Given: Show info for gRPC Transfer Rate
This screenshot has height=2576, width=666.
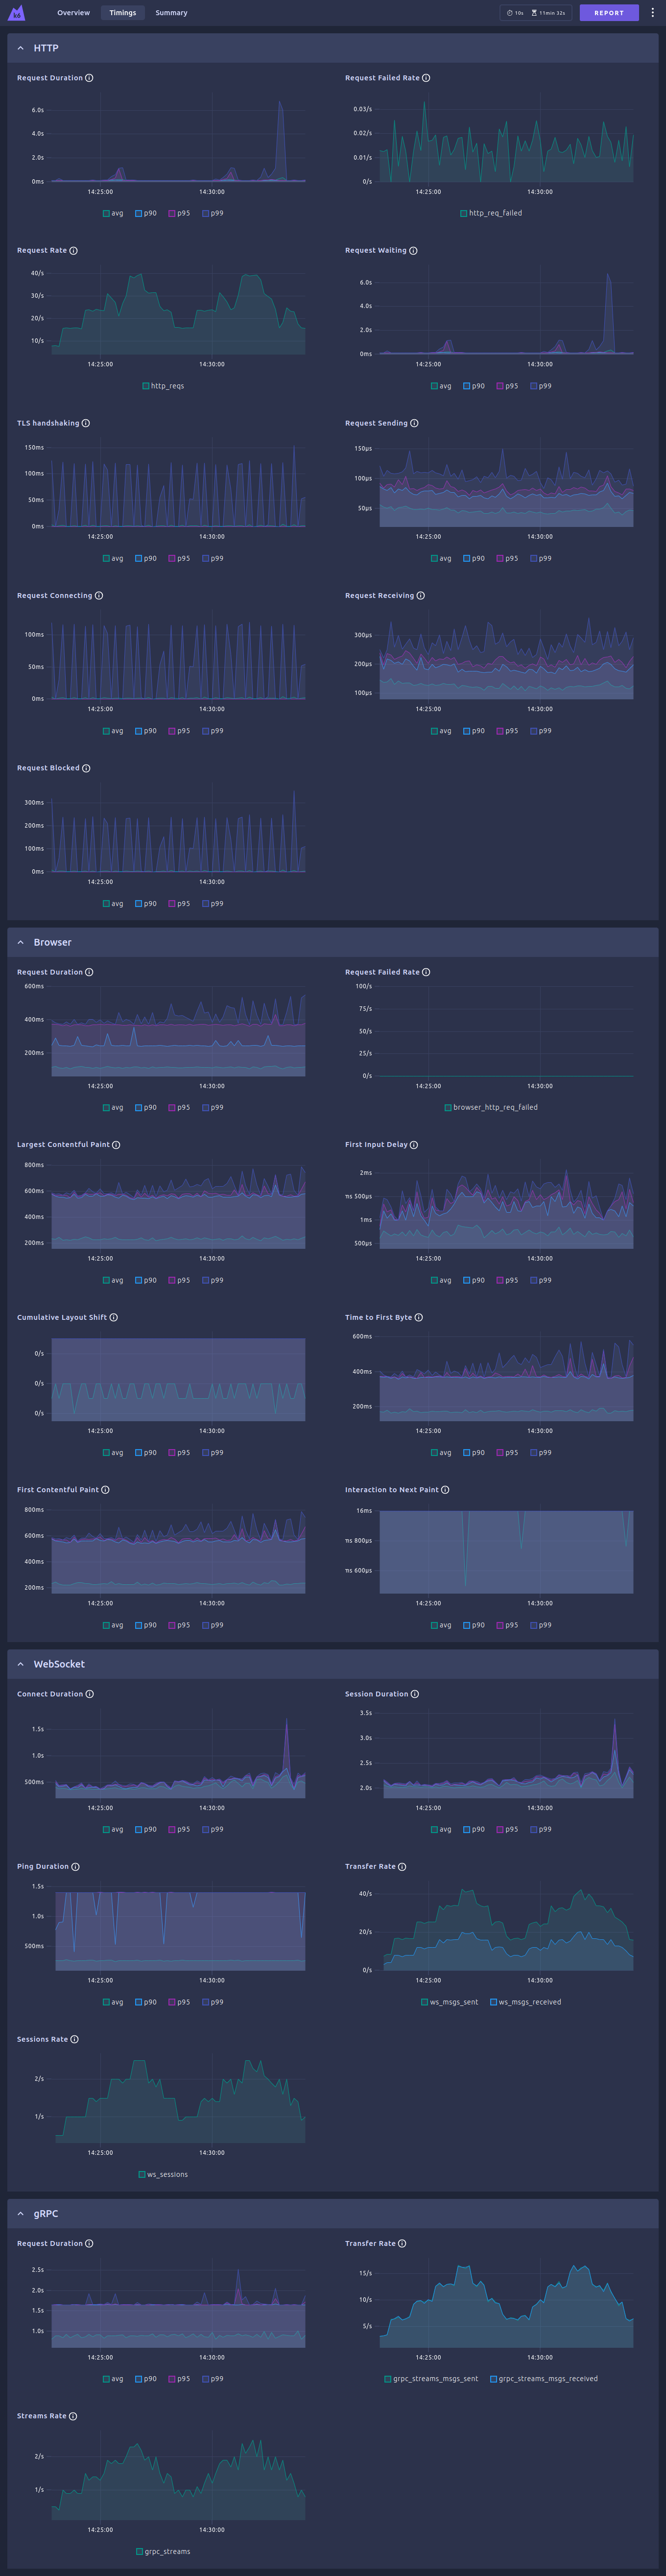Looking at the screenshot, I should point(402,2244).
